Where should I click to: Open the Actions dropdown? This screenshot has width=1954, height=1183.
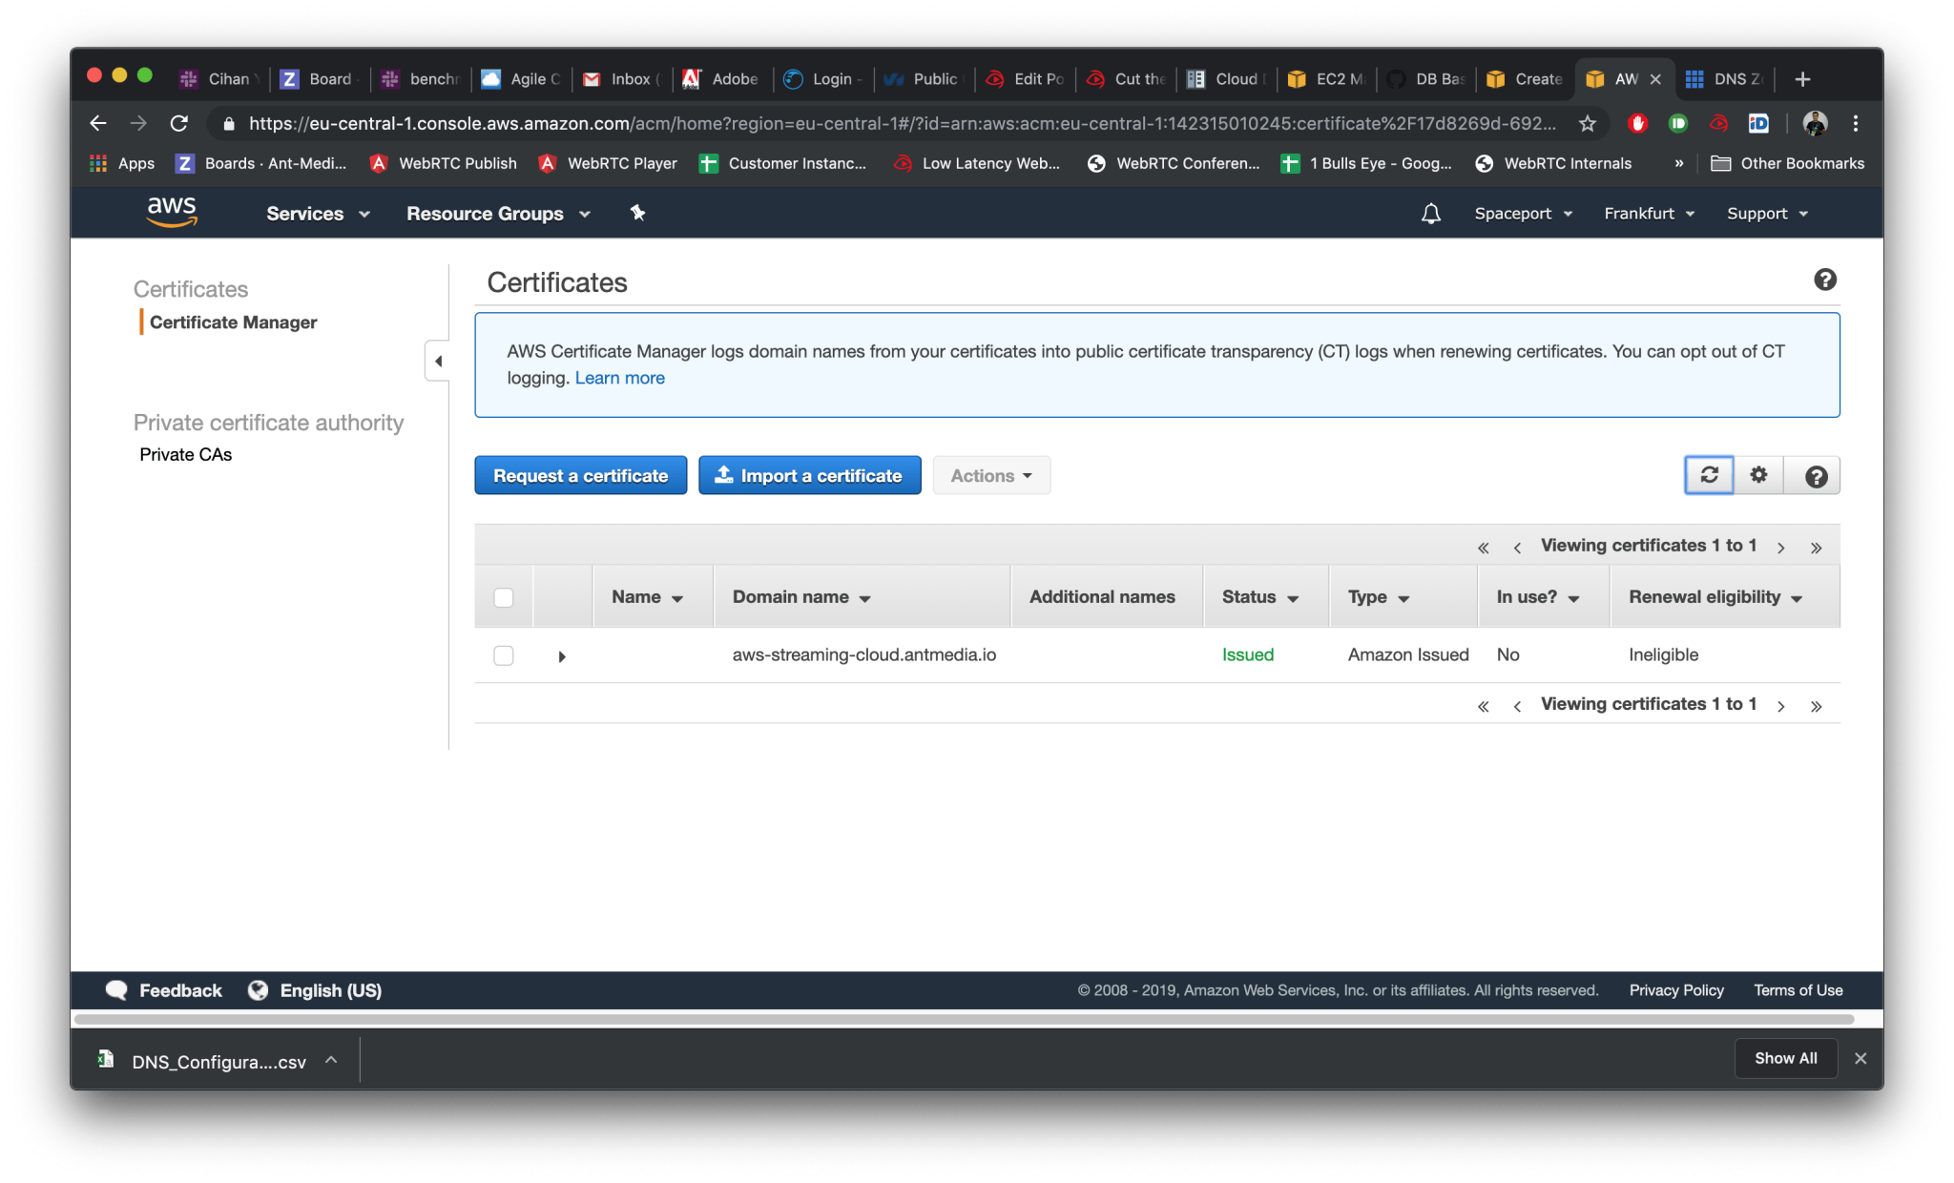click(x=991, y=475)
